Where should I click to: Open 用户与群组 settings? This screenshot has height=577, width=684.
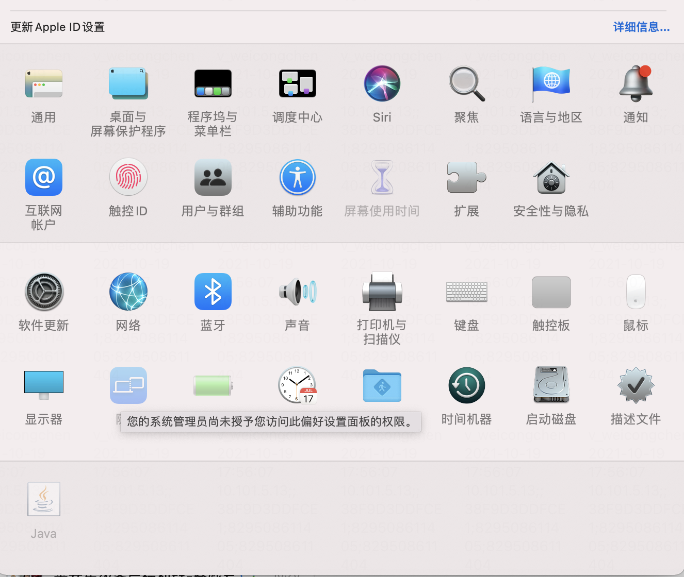213,178
